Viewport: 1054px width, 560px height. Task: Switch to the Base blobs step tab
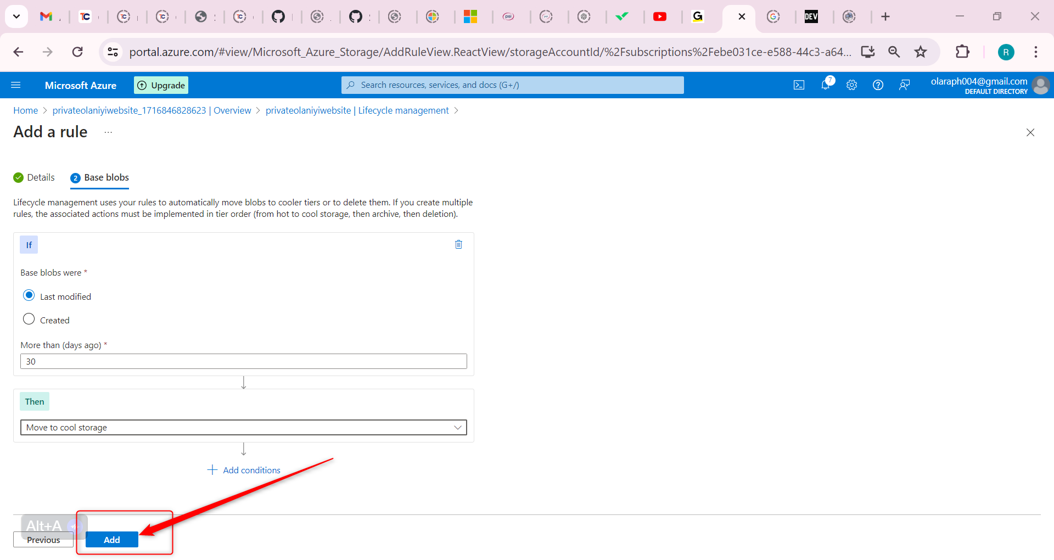[x=99, y=177]
